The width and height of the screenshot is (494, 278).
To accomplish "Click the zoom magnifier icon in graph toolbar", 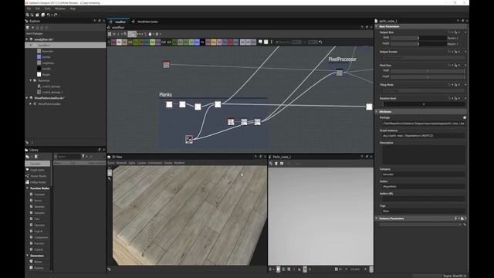I will point(125,34).
